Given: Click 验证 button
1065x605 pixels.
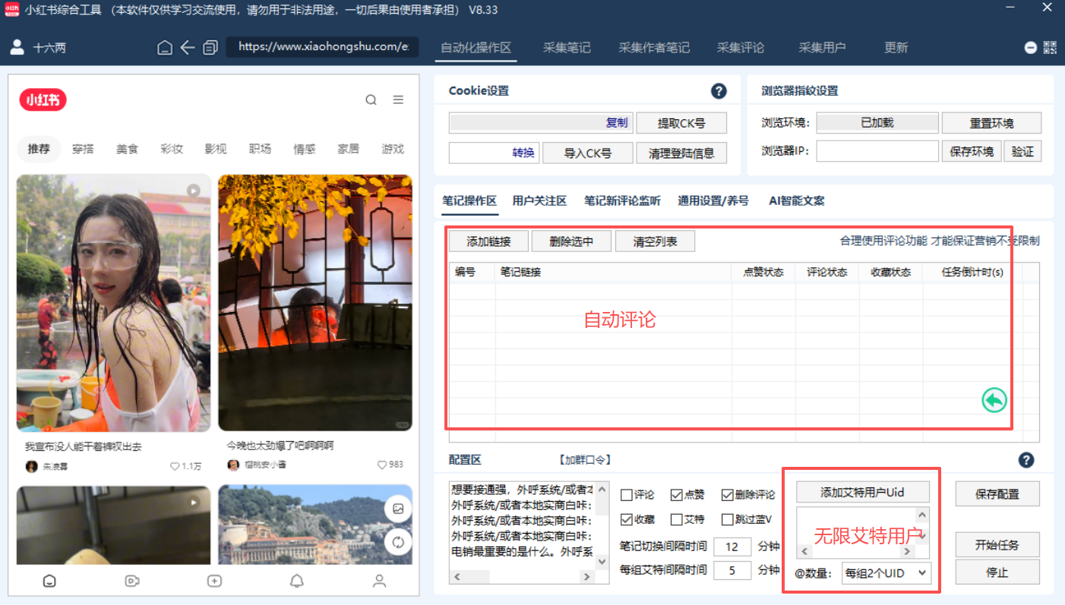Looking at the screenshot, I should click(x=1022, y=151).
